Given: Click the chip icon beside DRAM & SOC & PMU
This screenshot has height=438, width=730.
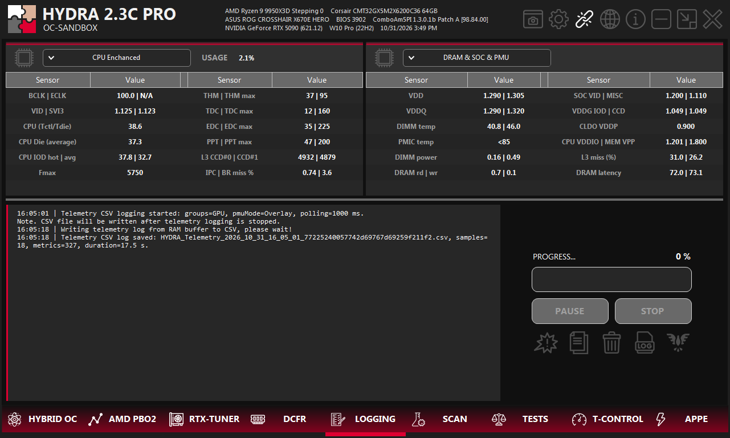Looking at the screenshot, I should pyautogui.click(x=384, y=58).
